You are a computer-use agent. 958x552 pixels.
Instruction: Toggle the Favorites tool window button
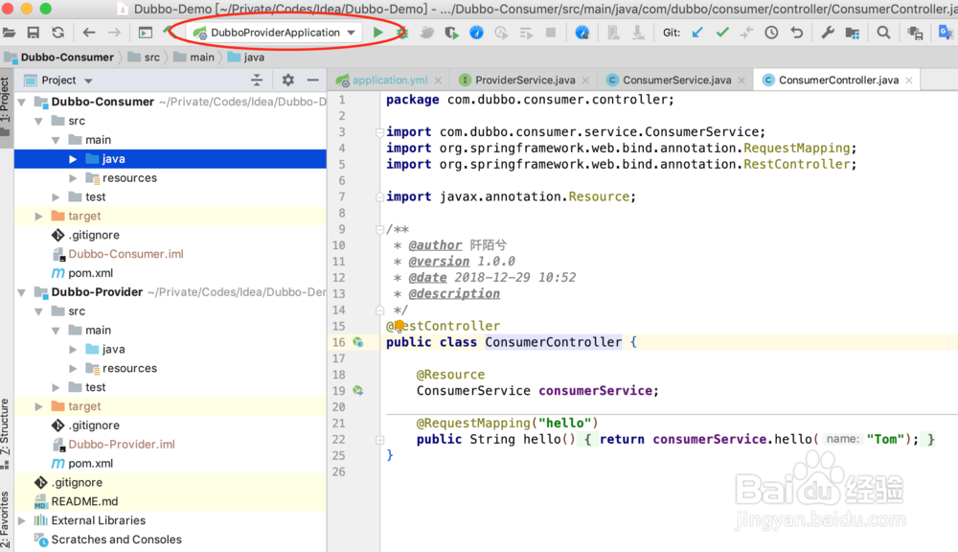pyautogui.click(x=6, y=518)
